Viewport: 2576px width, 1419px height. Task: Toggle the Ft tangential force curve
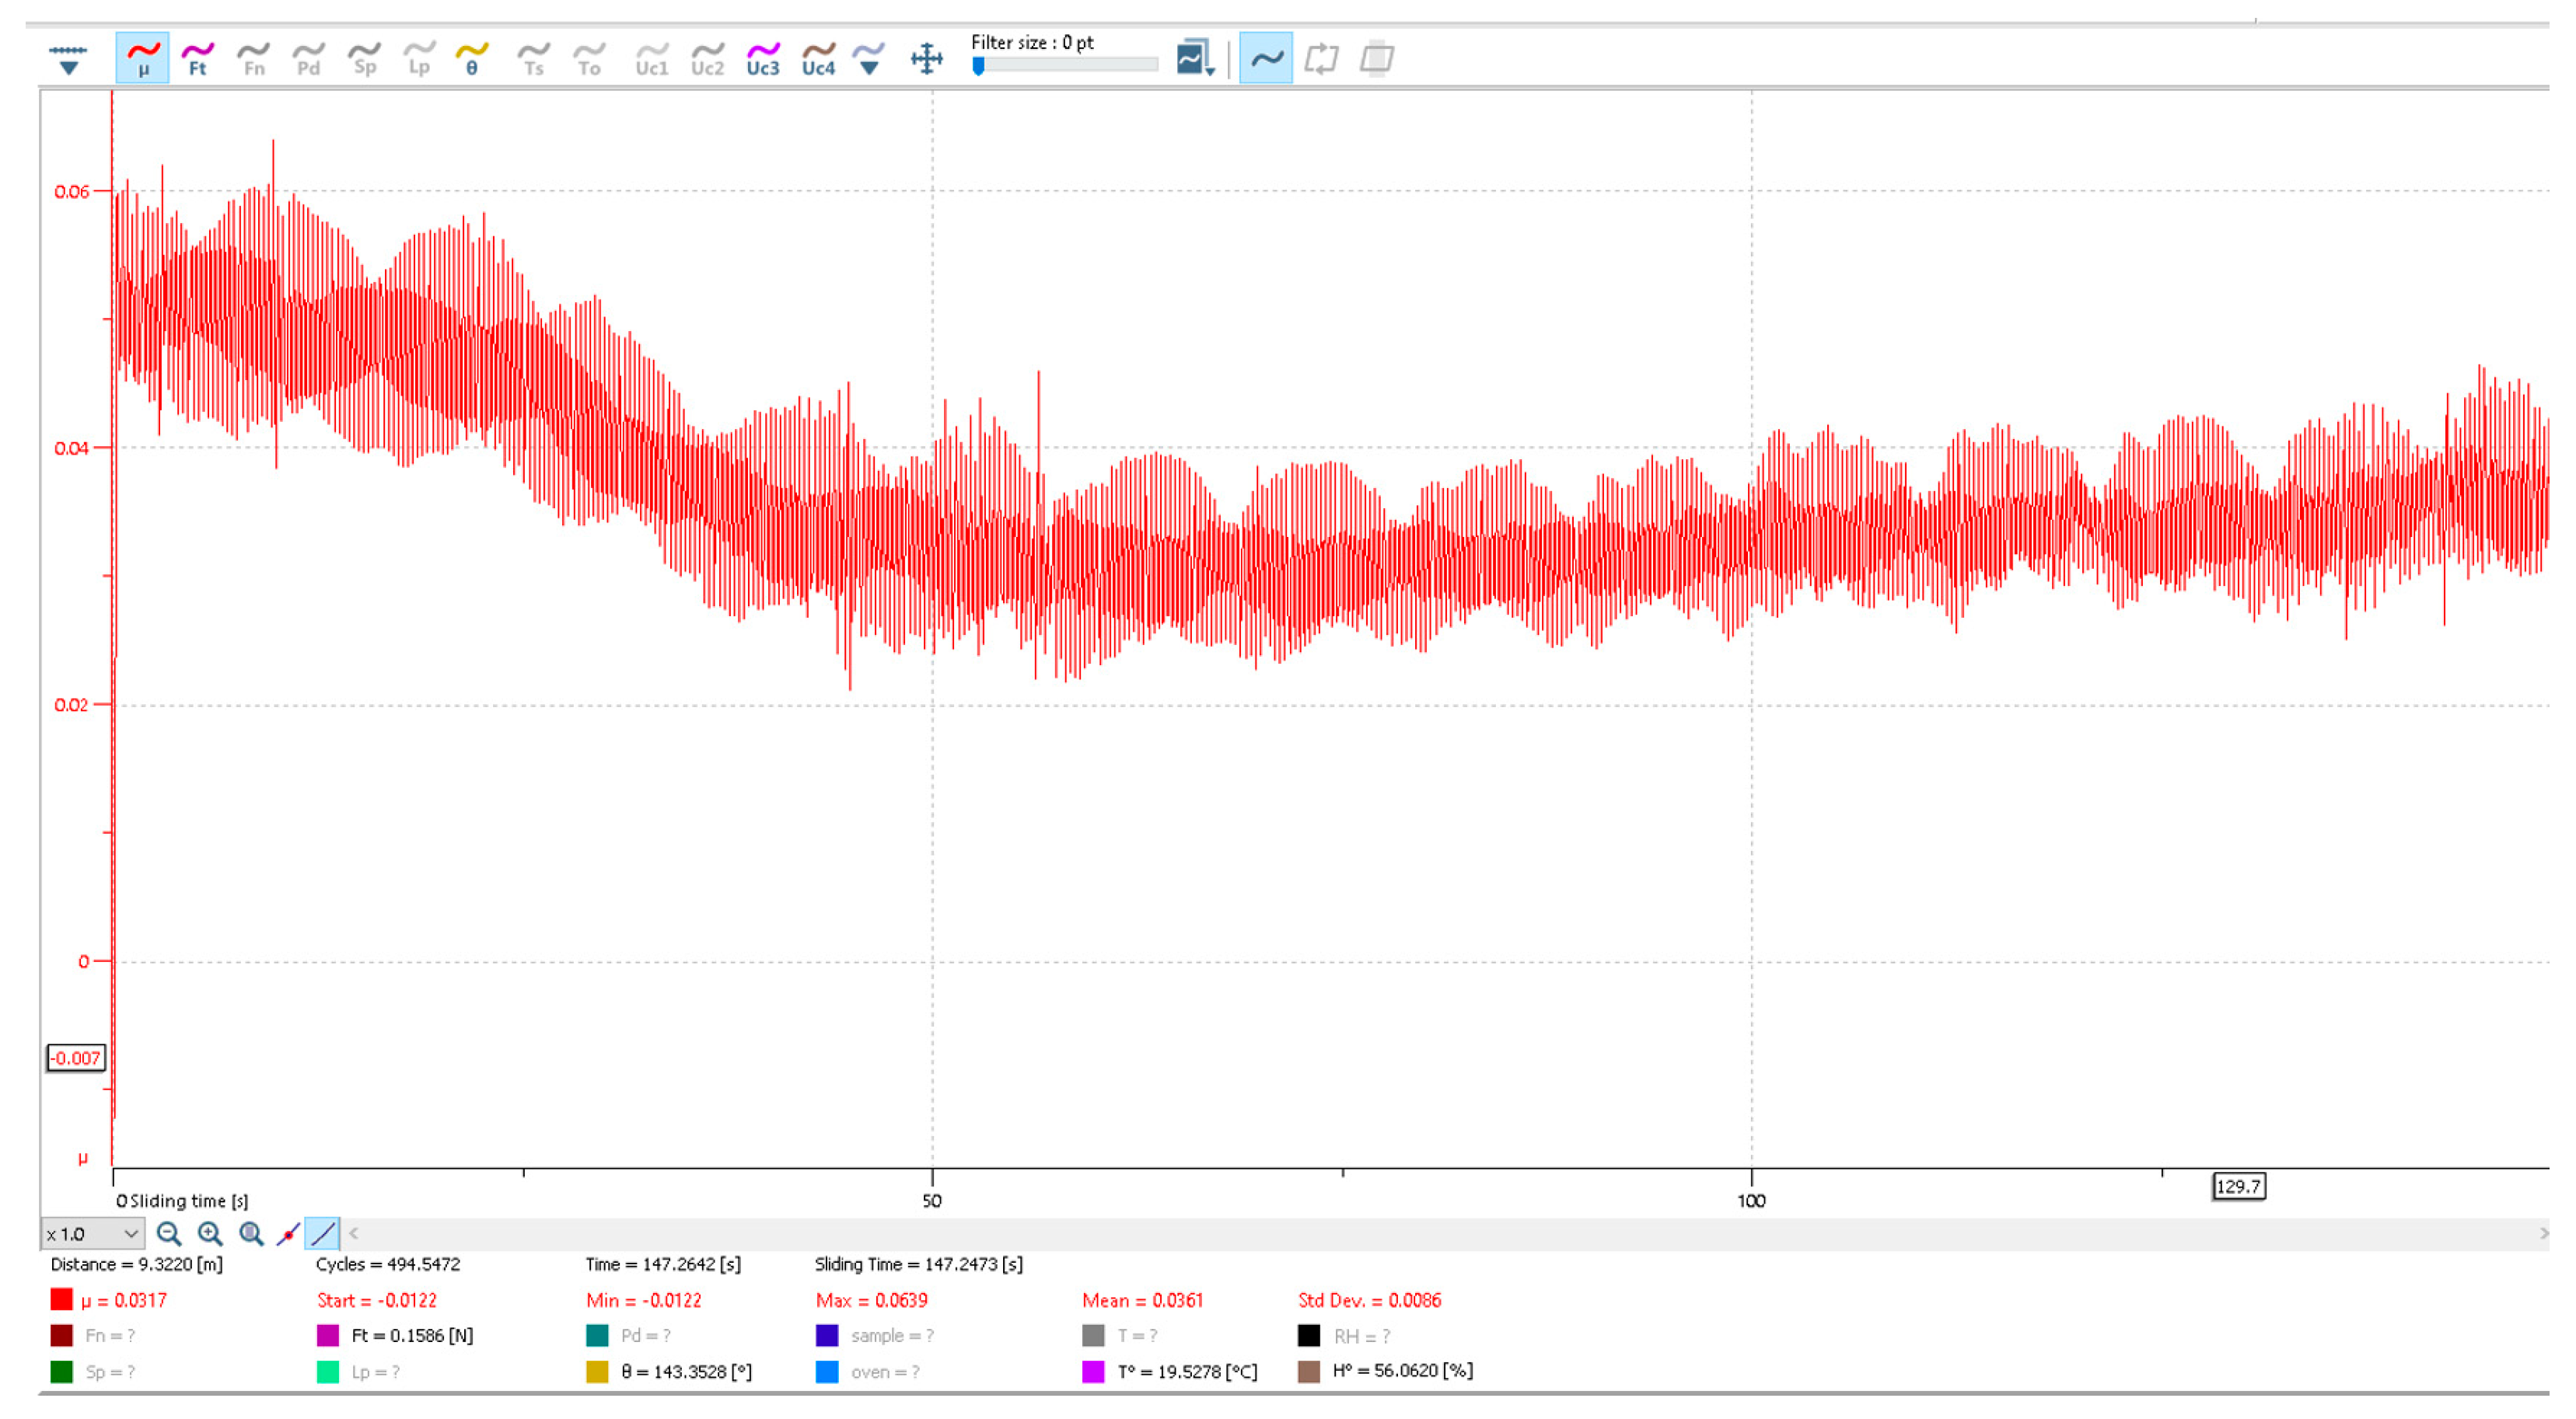[x=197, y=58]
